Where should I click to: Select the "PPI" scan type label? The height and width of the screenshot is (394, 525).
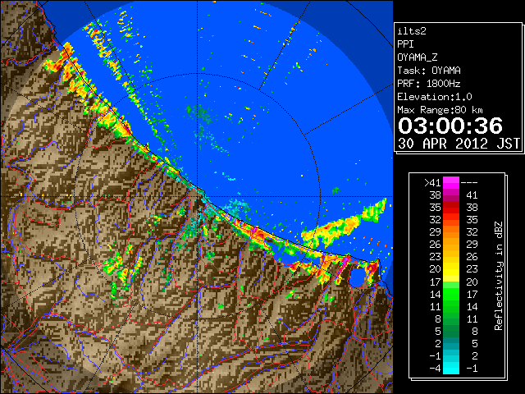click(x=405, y=44)
